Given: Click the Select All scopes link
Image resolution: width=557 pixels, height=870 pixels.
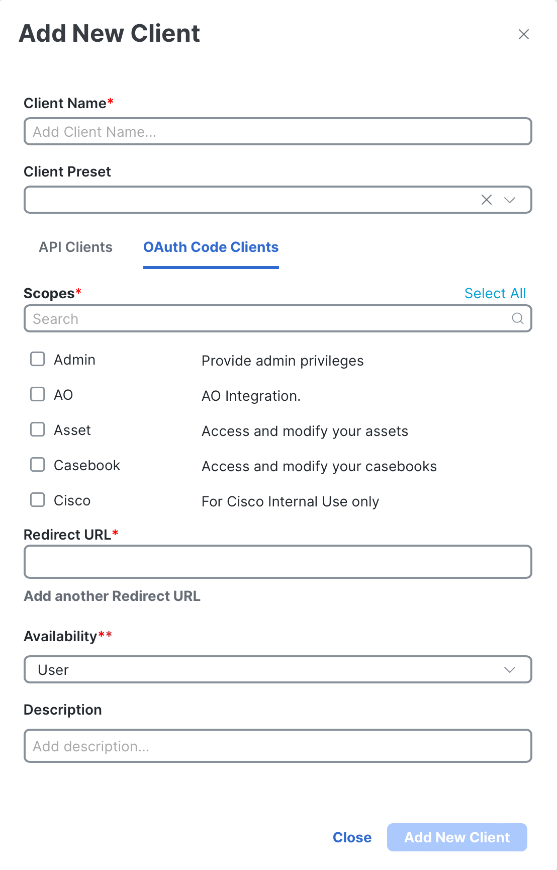Looking at the screenshot, I should (x=495, y=293).
